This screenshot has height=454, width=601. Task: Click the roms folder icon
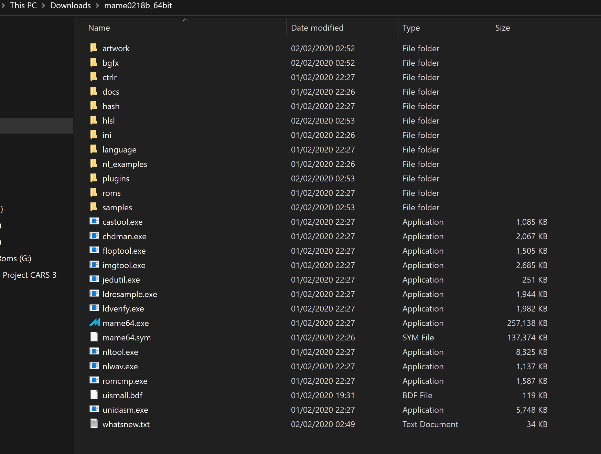[x=94, y=192]
